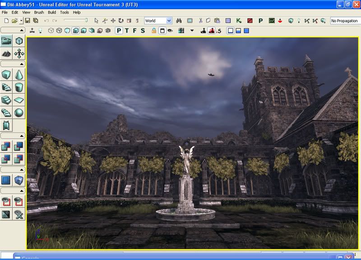Switch viewport to Brush Wireframe mode
Screen dimensions: 361x260
[x=51, y=31]
